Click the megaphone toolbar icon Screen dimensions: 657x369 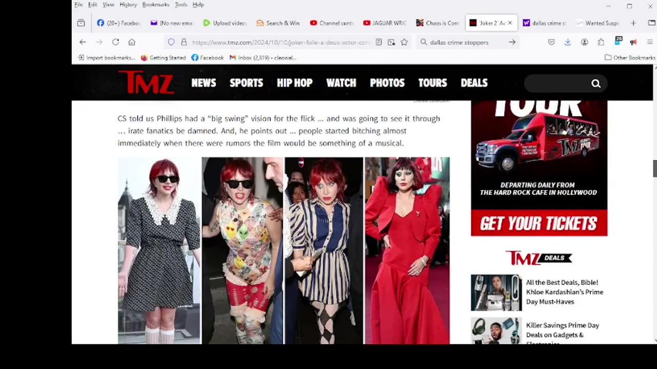point(633,42)
